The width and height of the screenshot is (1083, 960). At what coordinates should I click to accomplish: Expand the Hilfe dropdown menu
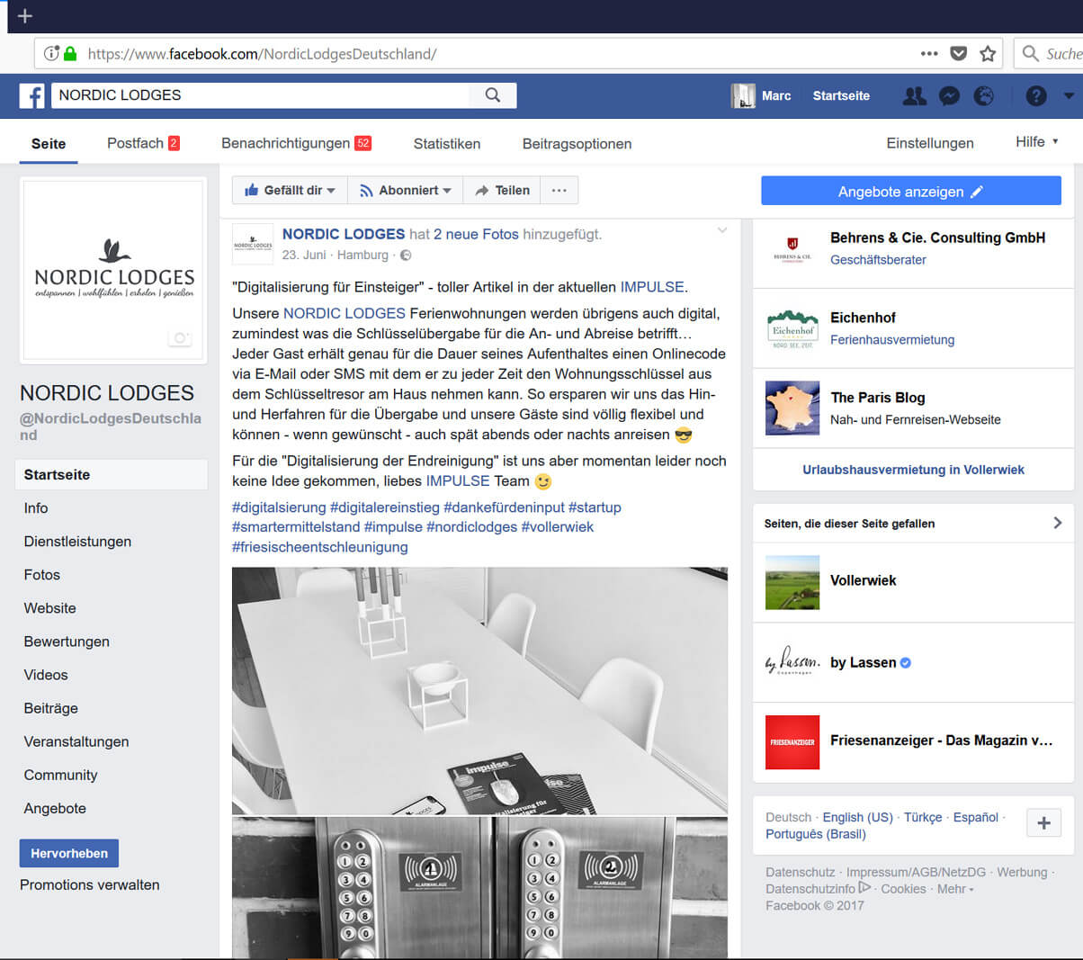click(x=1036, y=142)
